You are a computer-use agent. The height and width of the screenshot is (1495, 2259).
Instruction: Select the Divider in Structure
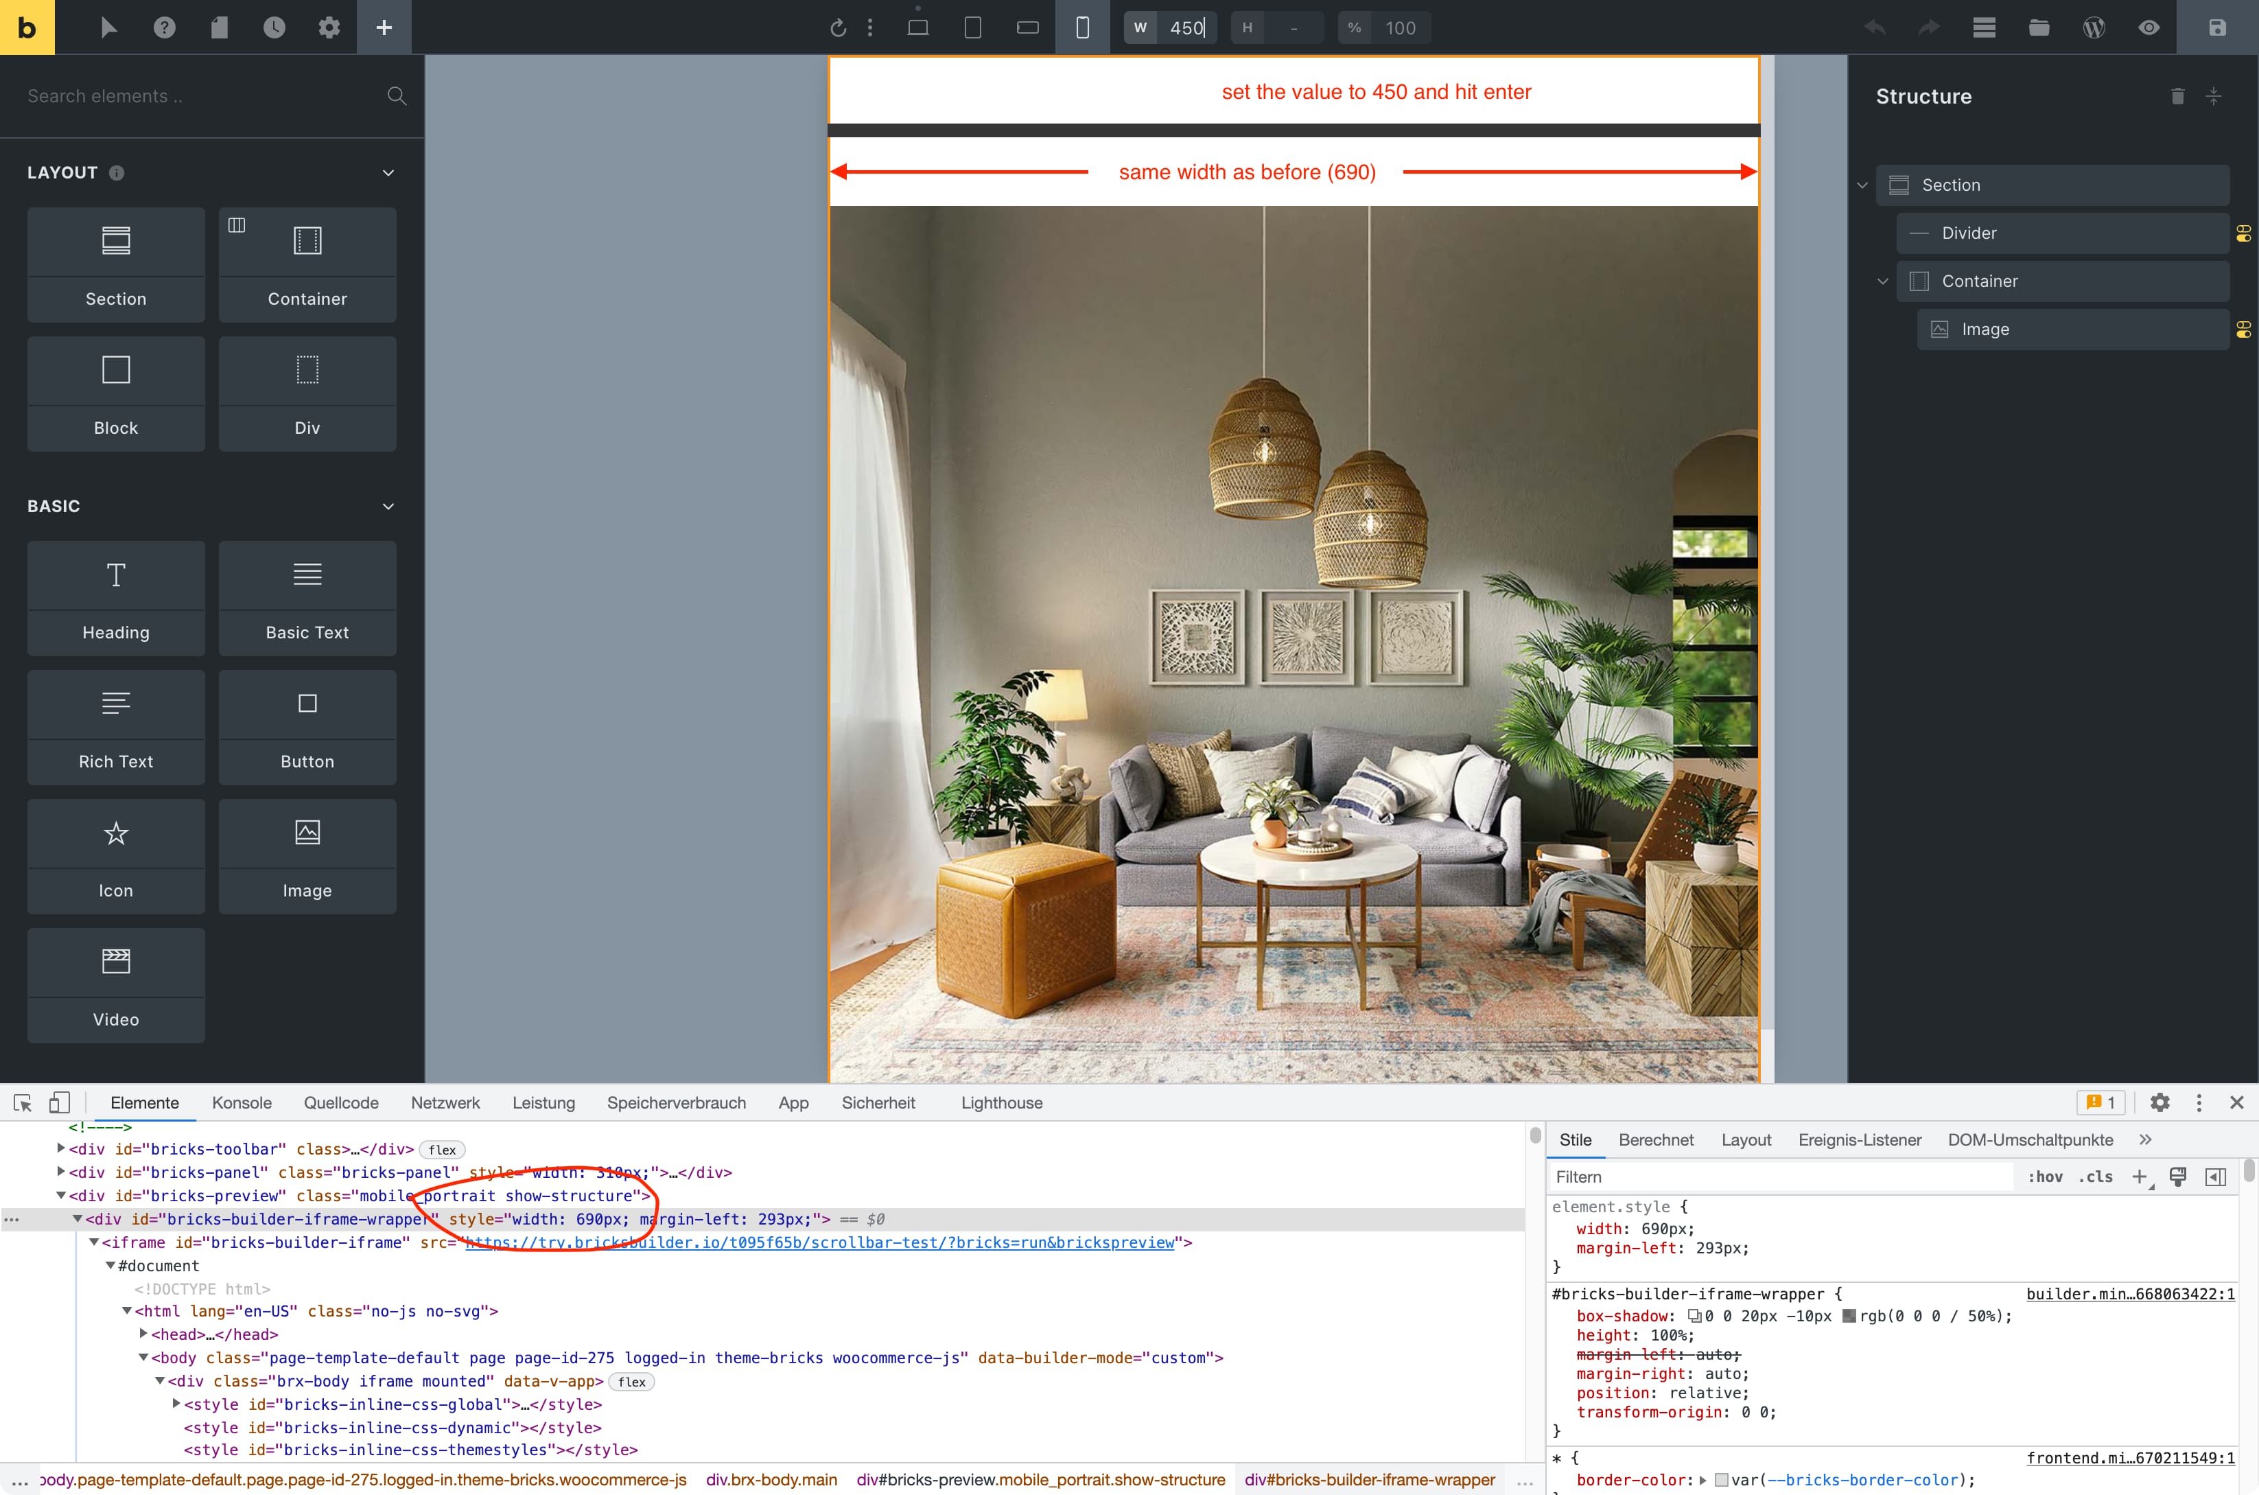2063,233
